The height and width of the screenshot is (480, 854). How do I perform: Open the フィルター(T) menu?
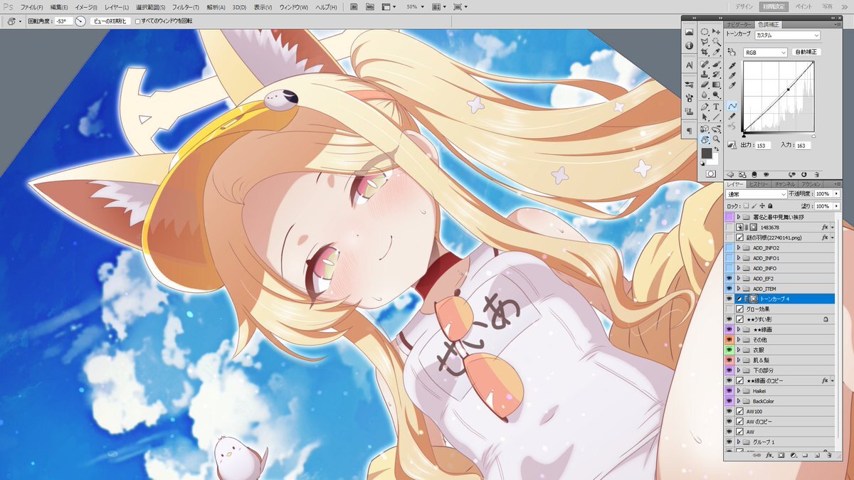tap(184, 6)
